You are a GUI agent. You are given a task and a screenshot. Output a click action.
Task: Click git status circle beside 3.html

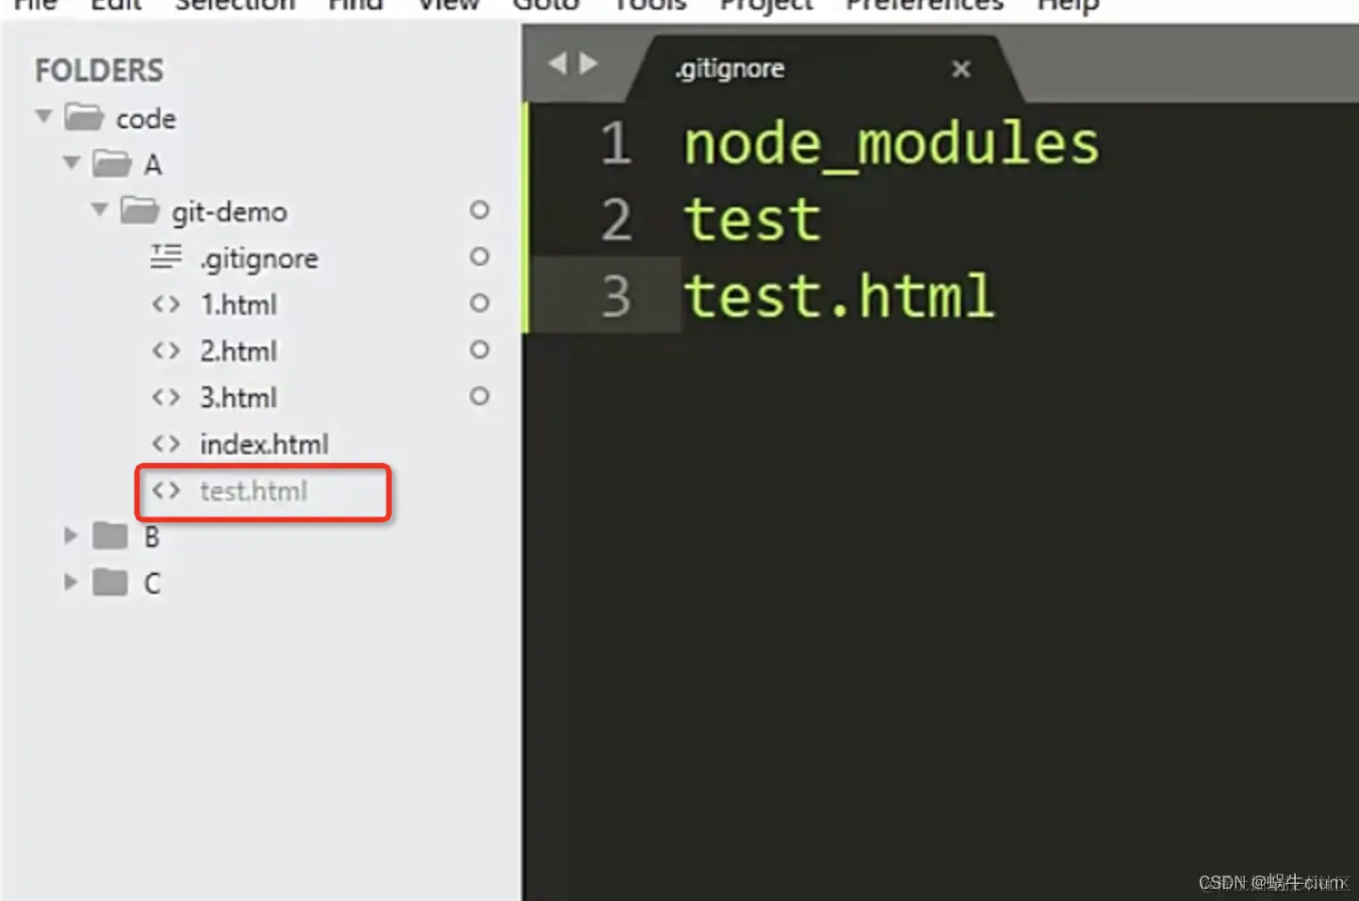click(x=480, y=396)
